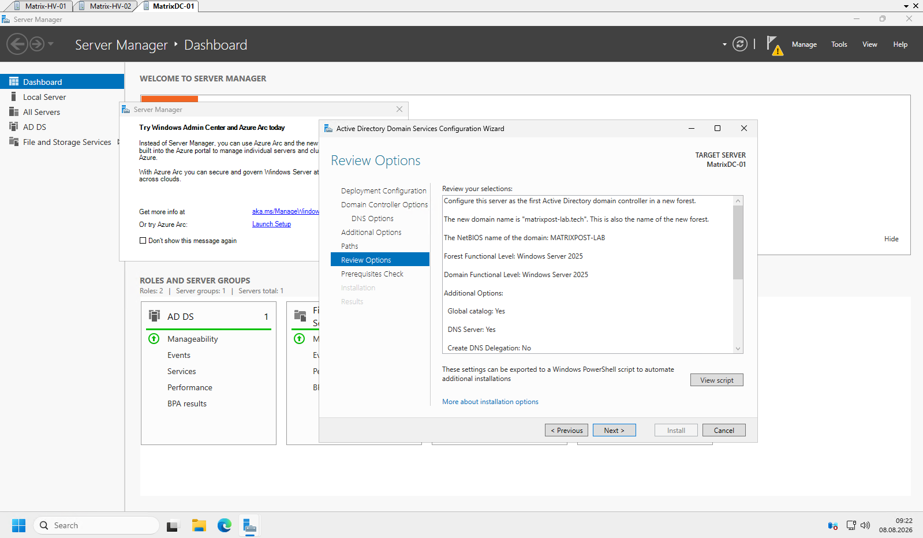The width and height of the screenshot is (923, 538).
Task: Open the Manage menu
Action: coord(804,44)
